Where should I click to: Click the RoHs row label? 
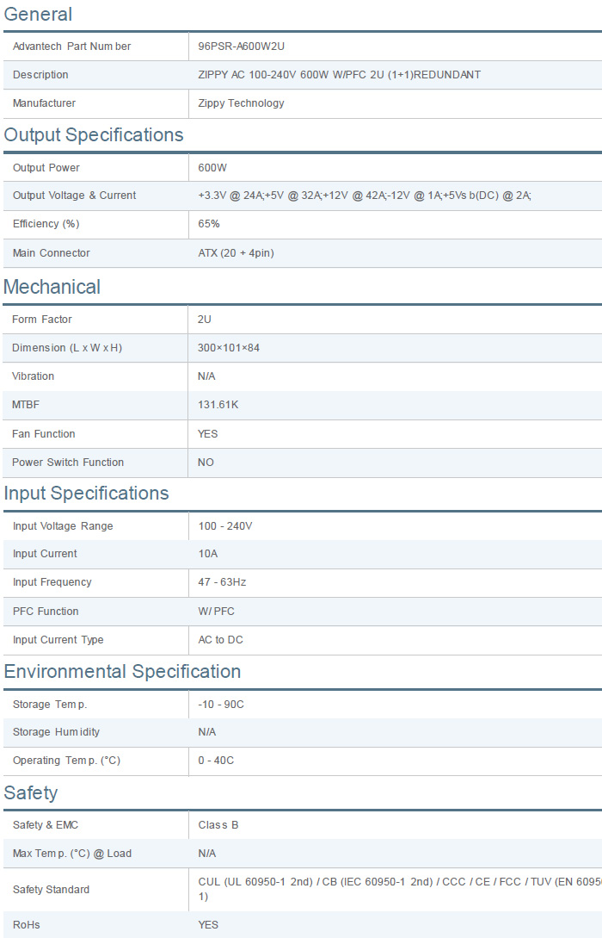(x=27, y=925)
